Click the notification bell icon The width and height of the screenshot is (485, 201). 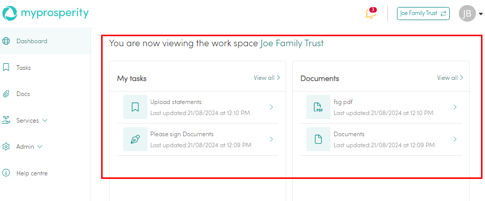point(370,14)
